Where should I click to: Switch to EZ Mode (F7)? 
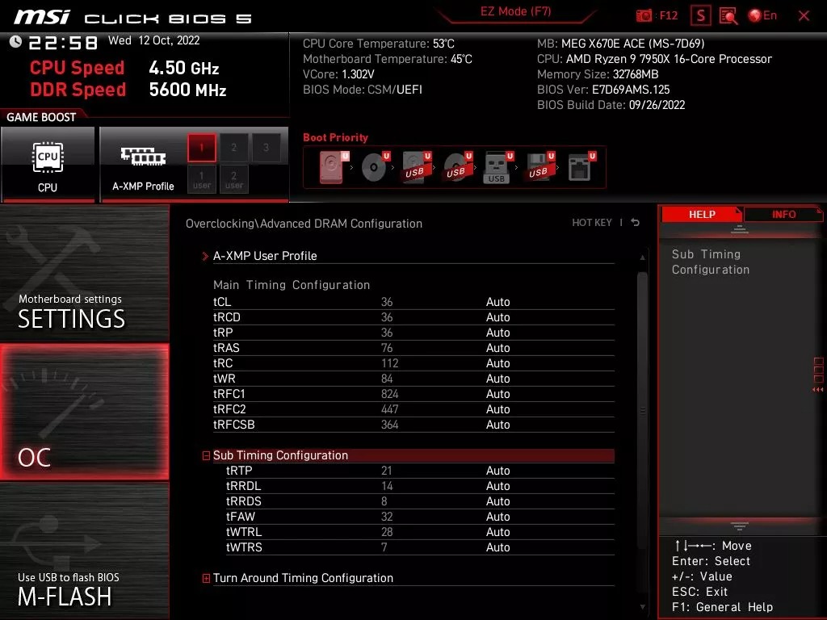click(x=516, y=11)
